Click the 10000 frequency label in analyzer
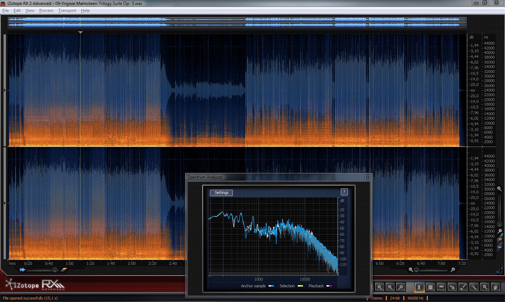The width and height of the screenshot is (505, 302). click(x=305, y=279)
